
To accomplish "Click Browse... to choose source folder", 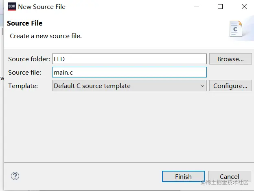I will pos(230,59).
